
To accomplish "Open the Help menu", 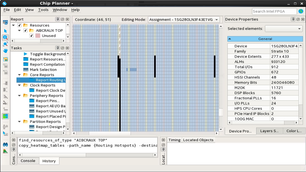I will [75, 10].
